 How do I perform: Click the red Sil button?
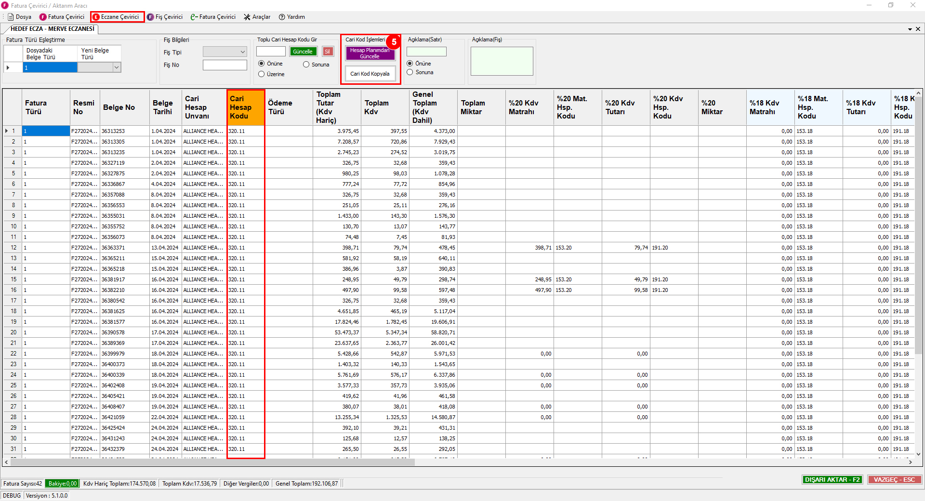328,52
